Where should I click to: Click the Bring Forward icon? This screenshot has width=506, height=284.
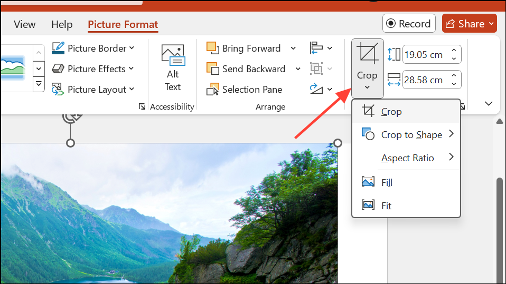pos(213,48)
